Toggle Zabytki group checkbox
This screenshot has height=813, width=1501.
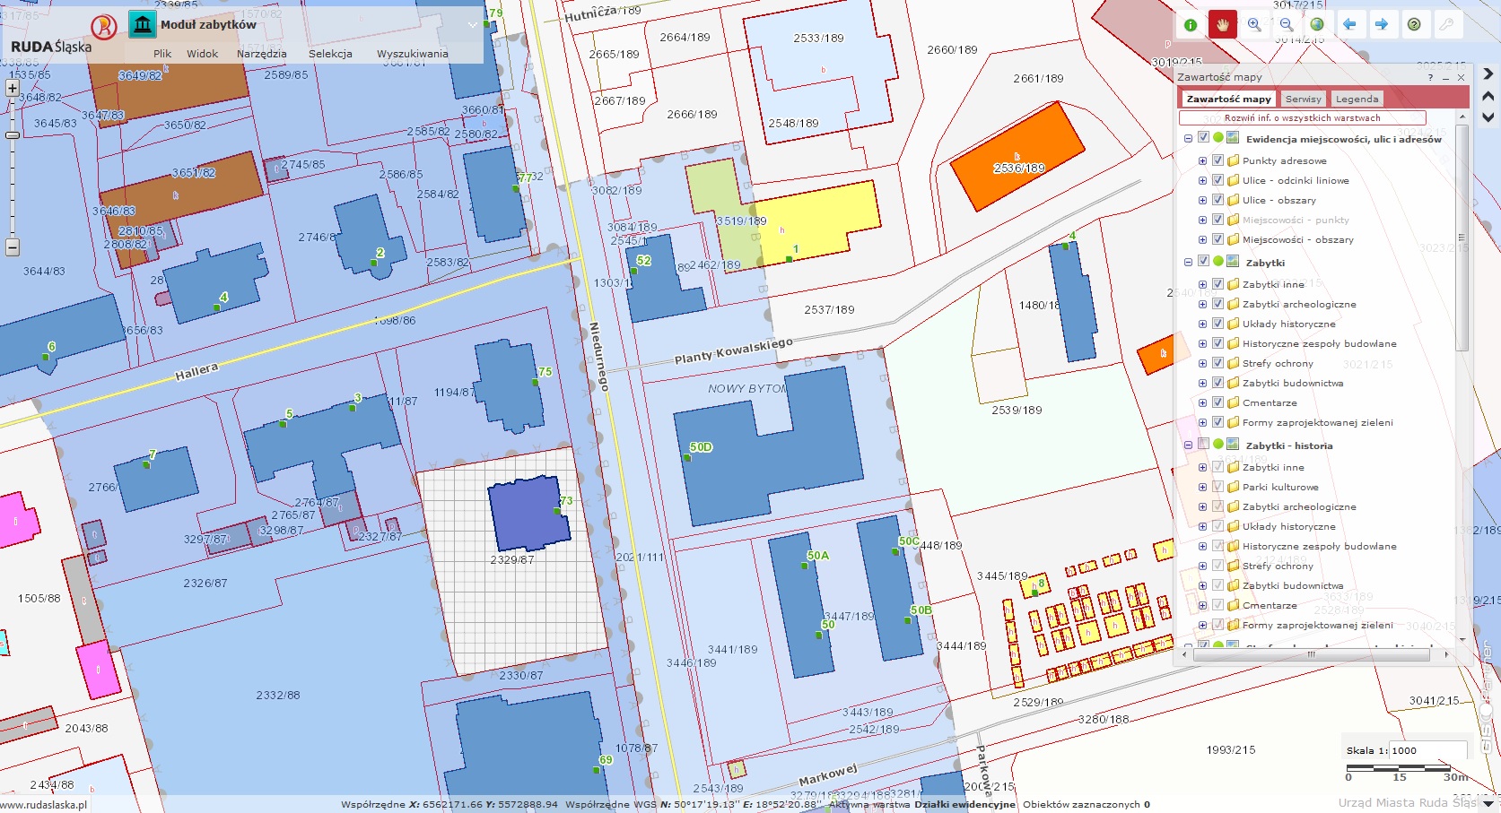[x=1204, y=262]
